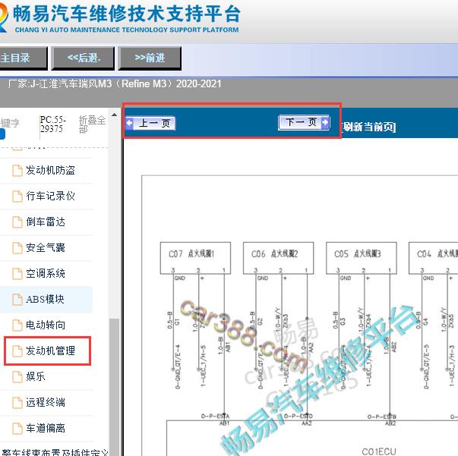Open the 车道偏离 tree item
The image size is (458, 456).
46,428
